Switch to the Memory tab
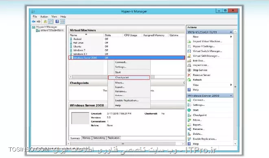This screenshot has height=158, width=269. (x=86, y=138)
